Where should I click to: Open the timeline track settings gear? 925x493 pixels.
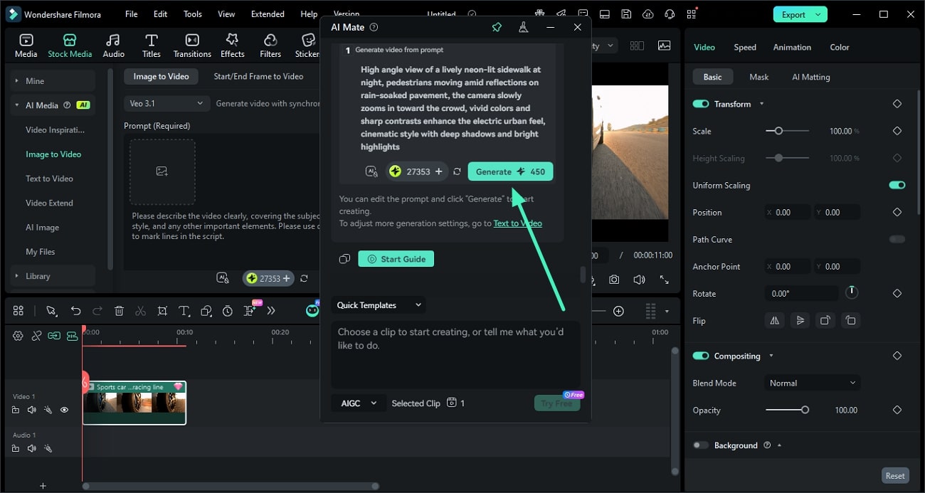tap(18, 336)
